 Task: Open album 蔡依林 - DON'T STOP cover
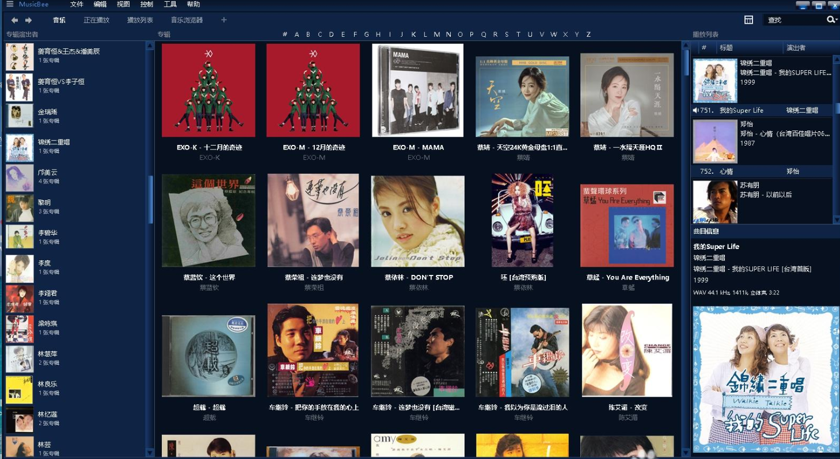click(418, 221)
